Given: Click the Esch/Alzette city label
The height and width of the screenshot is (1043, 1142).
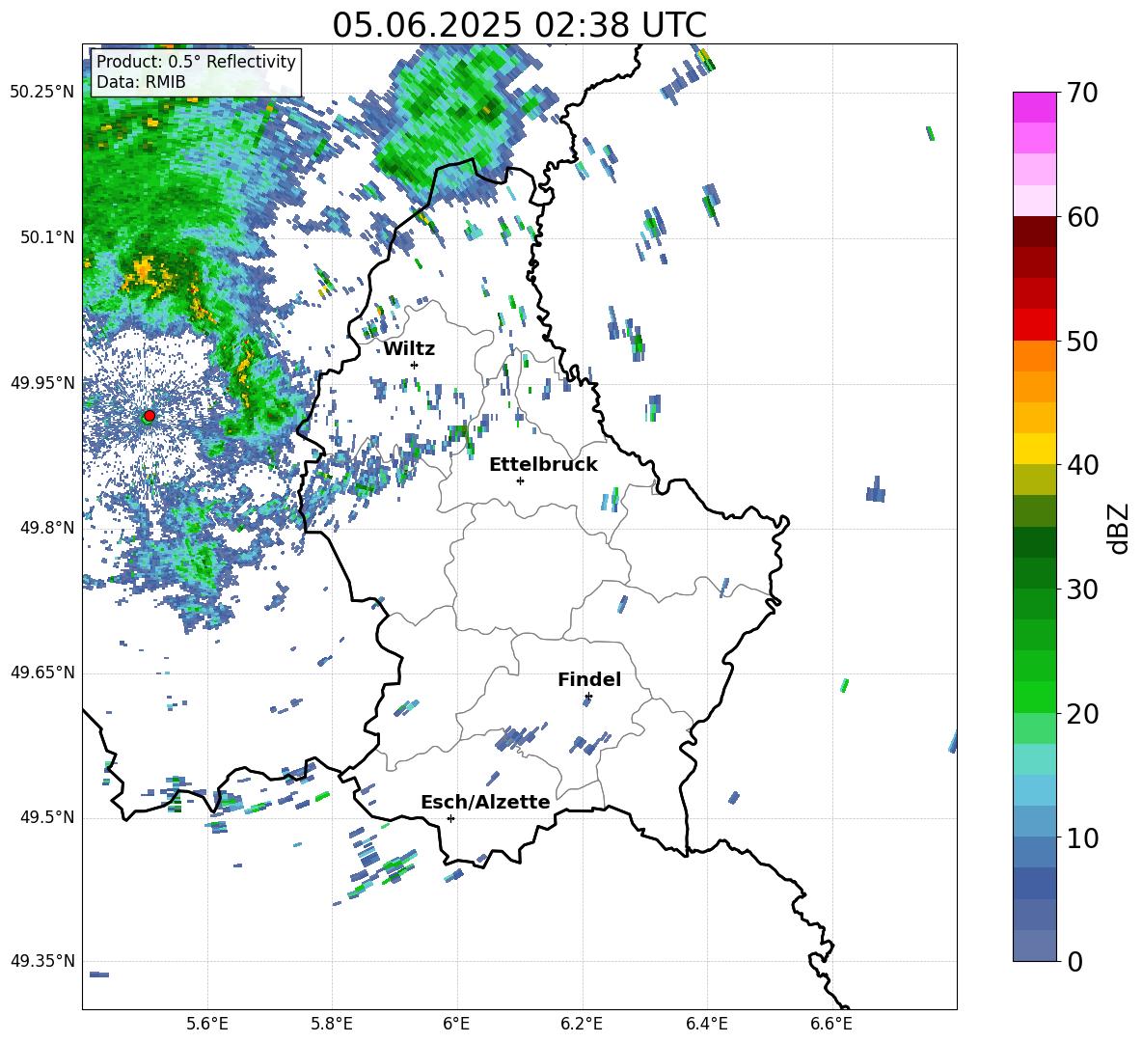Looking at the screenshot, I should click(485, 802).
